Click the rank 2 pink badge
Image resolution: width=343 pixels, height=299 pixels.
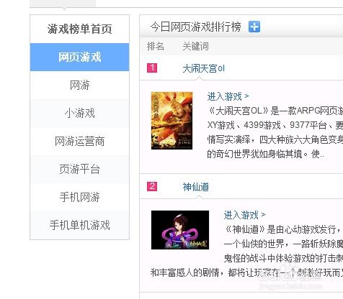click(152, 186)
